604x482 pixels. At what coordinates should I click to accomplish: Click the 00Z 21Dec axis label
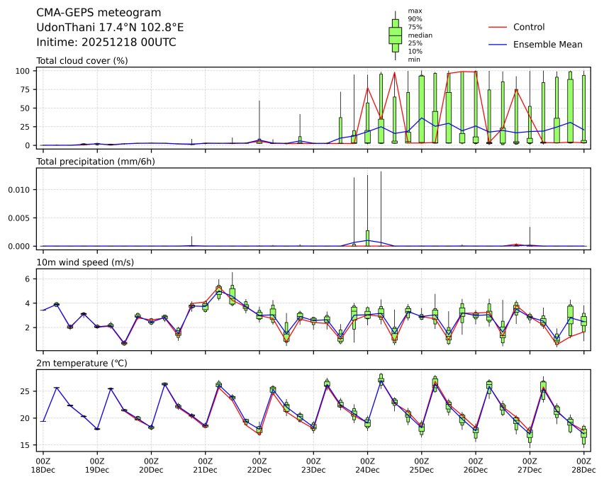click(x=206, y=465)
